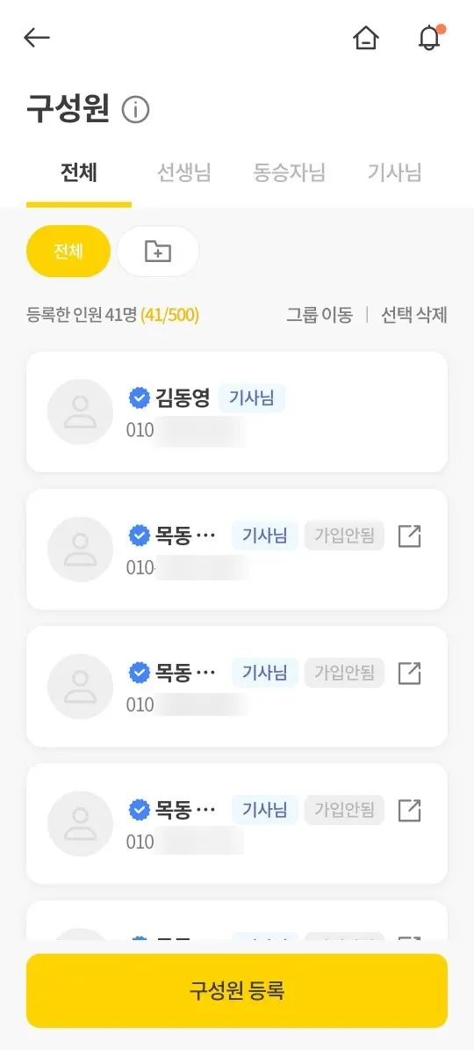
Task: Open info icon beside 구성원 title
Action: click(136, 109)
